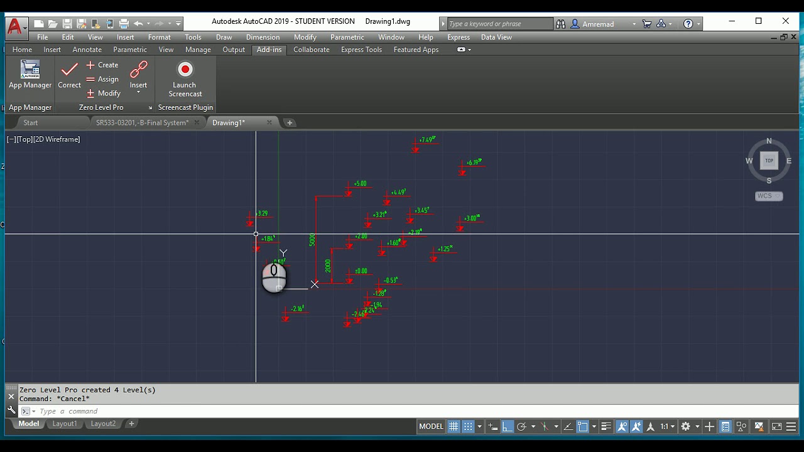Click the WCS coordinate system button
Image resolution: width=804 pixels, height=452 pixels.
point(768,196)
